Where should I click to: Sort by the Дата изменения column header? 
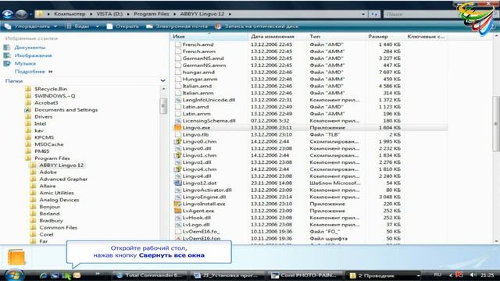pyautogui.click(x=277, y=37)
